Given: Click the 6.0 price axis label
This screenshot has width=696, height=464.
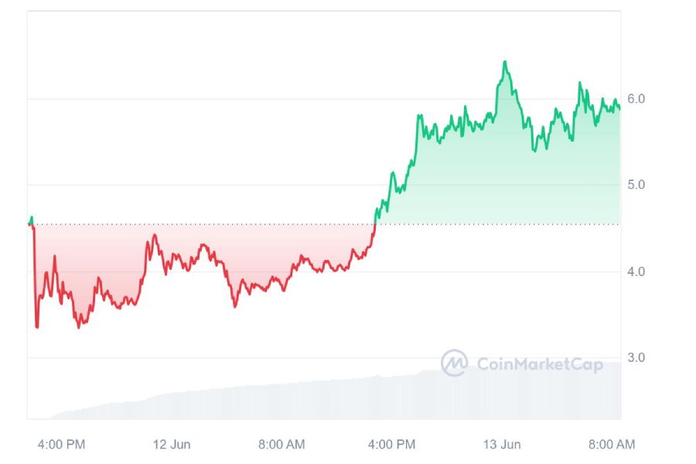Looking at the screenshot, I should 636,98.
